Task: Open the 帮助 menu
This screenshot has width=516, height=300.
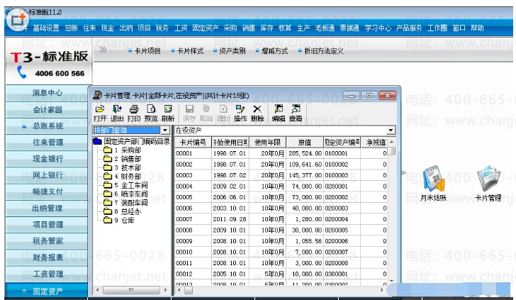Action: [x=477, y=28]
